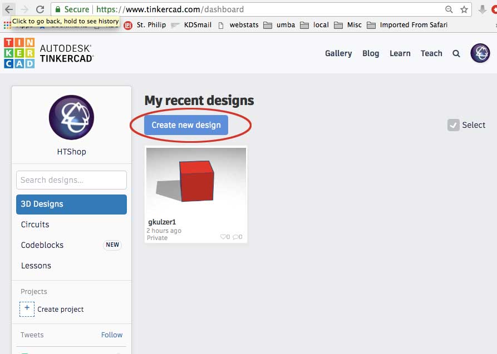Click the browser forward arrow
The height and width of the screenshot is (354, 497).
(x=24, y=9)
